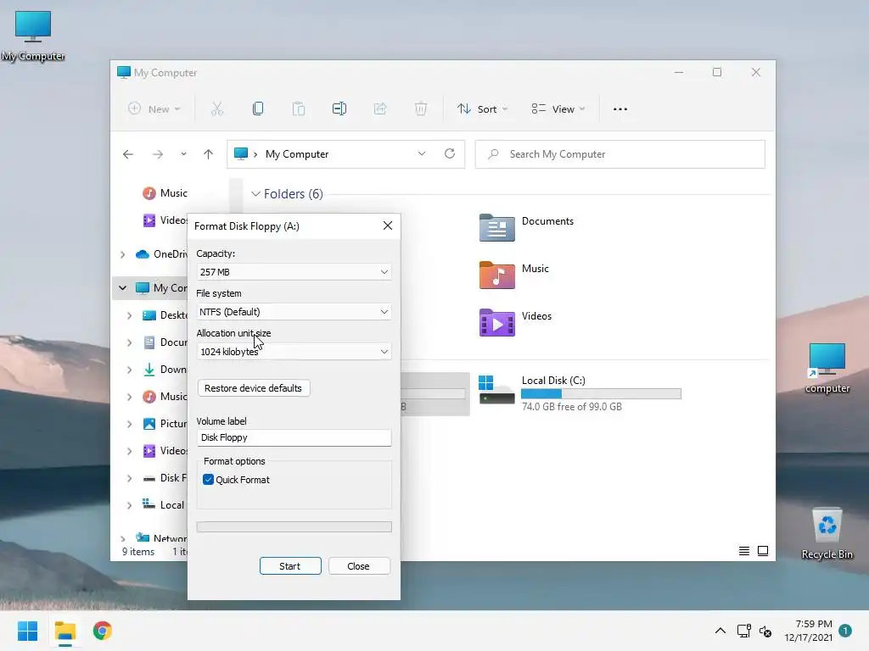
Task: Switch to details view icon in status bar
Action: click(744, 551)
